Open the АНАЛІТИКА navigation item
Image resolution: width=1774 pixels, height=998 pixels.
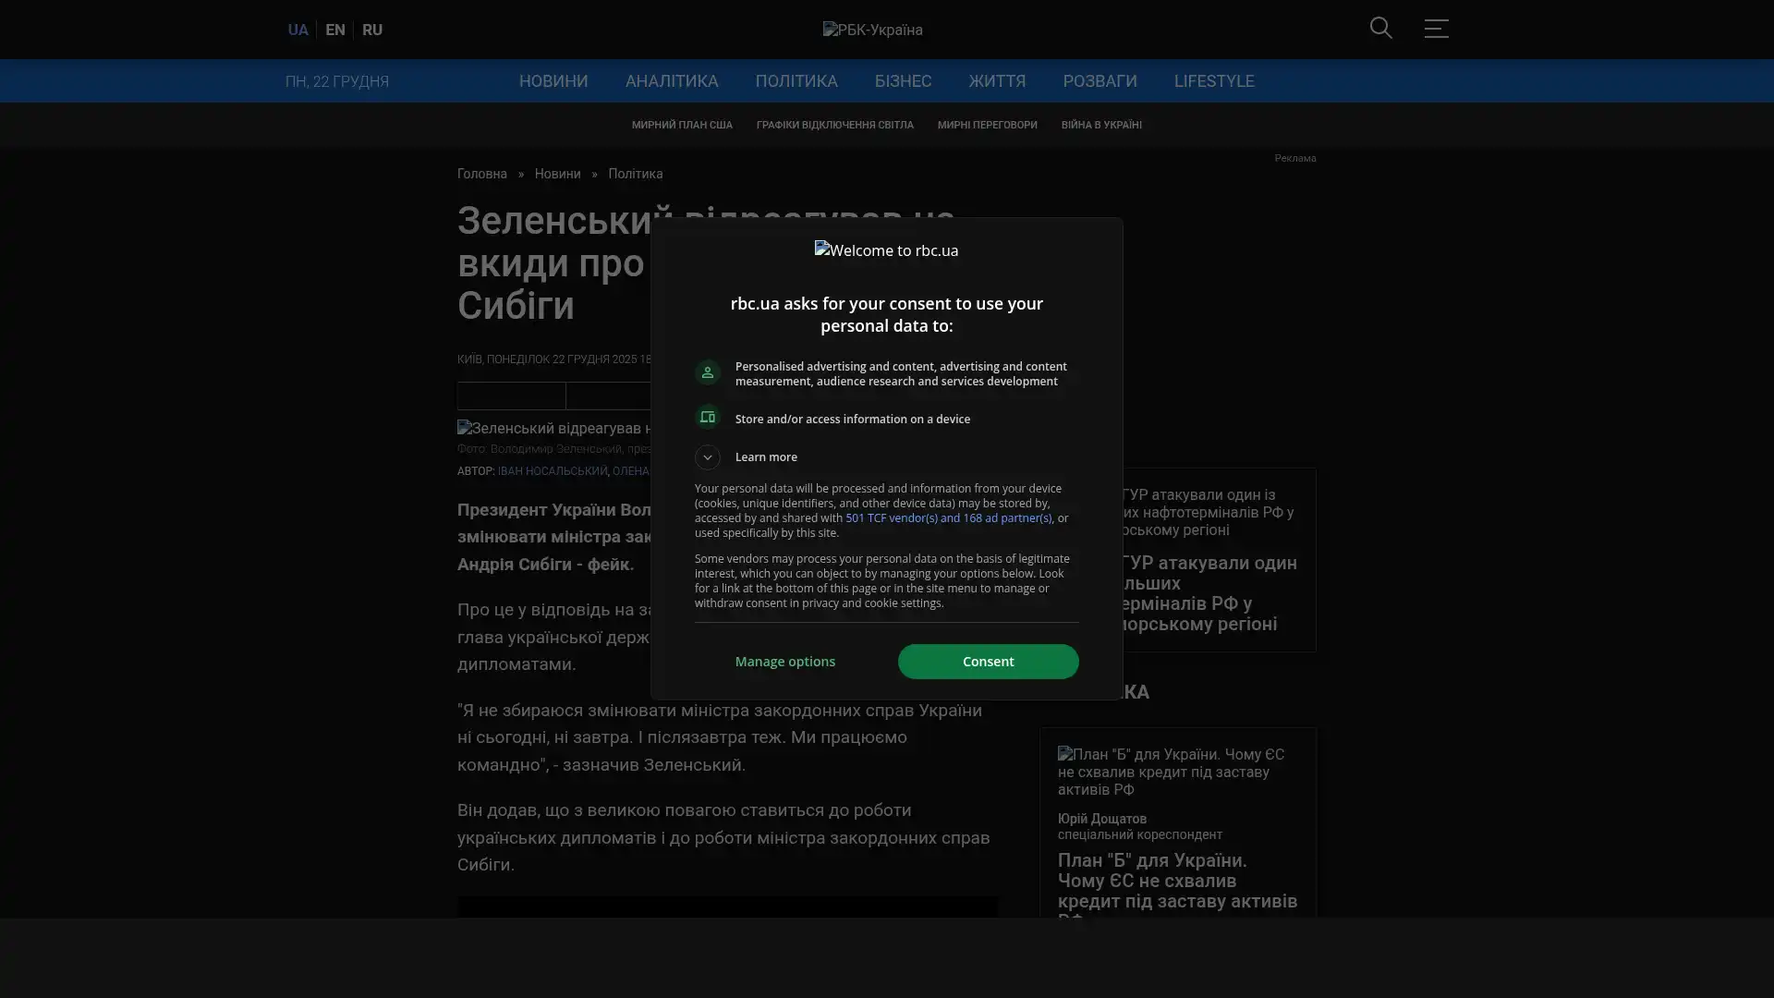coord(671,81)
